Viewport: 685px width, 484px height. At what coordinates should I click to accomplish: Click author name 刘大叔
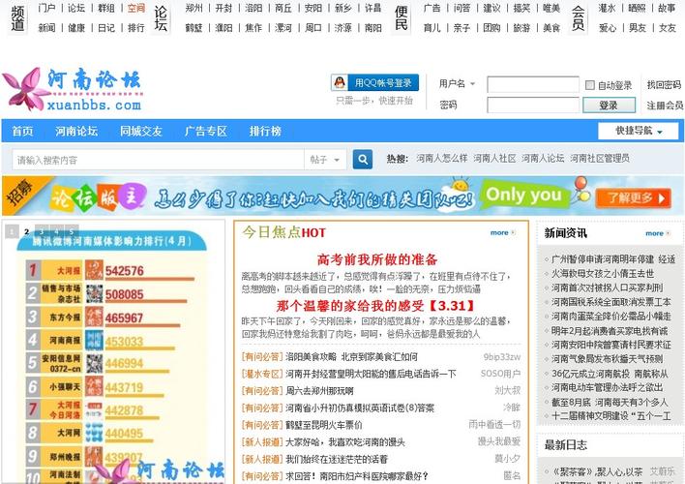point(507,391)
